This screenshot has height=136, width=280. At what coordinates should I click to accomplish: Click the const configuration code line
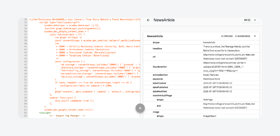tap(70, 62)
